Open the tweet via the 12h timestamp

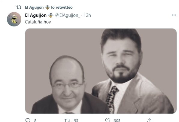coord(87,15)
